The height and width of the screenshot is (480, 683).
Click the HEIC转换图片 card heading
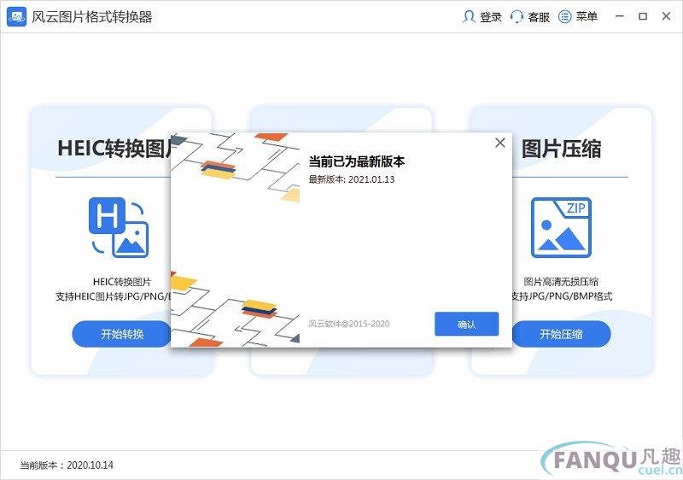click(114, 149)
